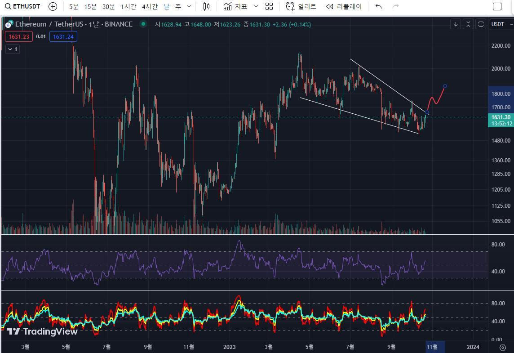Start bar replay with 리플레이 button
This screenshot has width=514, height=353.
pyautogui.click(x=344, y=6)
